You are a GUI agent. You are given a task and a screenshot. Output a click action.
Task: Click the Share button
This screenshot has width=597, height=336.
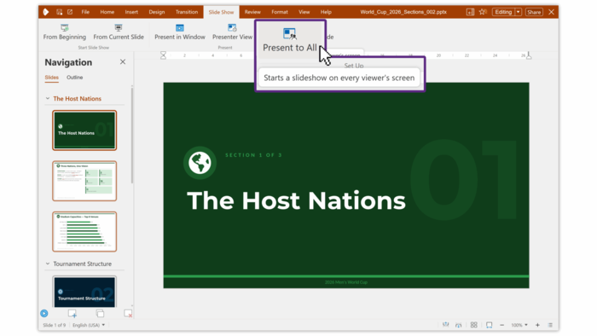click(x=534, y=12)
